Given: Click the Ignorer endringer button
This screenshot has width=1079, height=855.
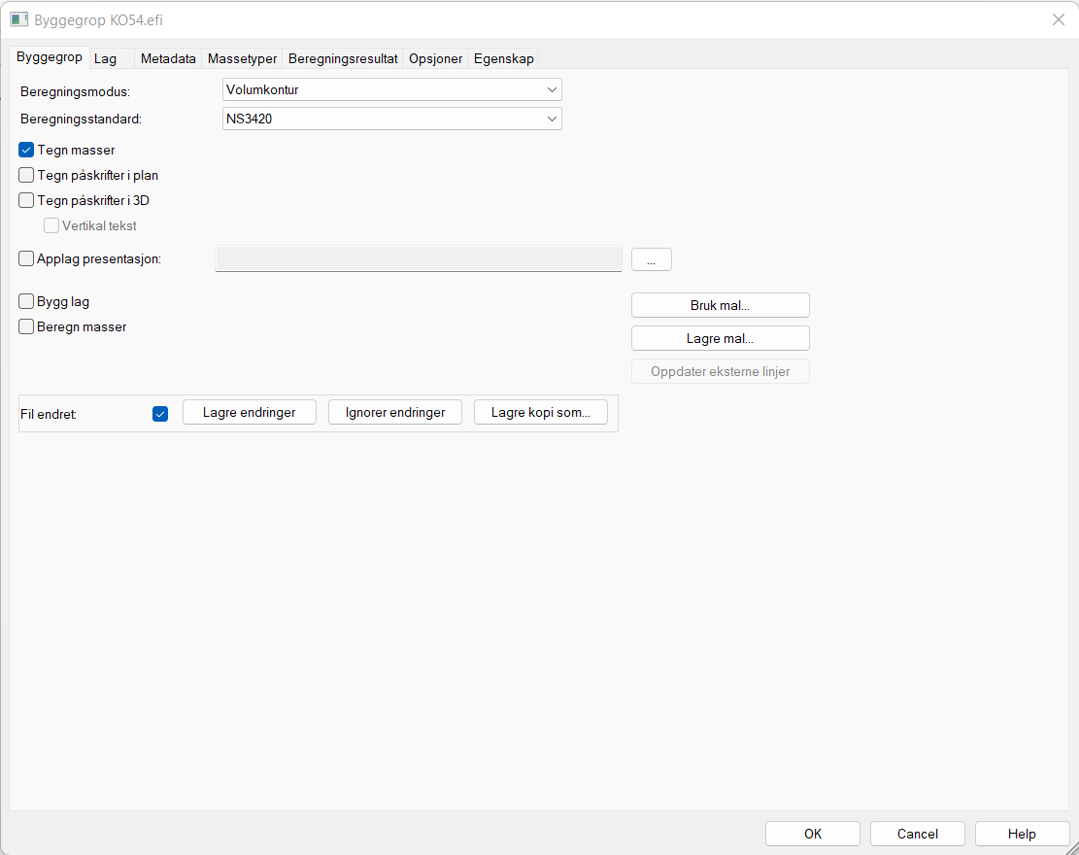Looking at the screenshot, I should (395, 413).
